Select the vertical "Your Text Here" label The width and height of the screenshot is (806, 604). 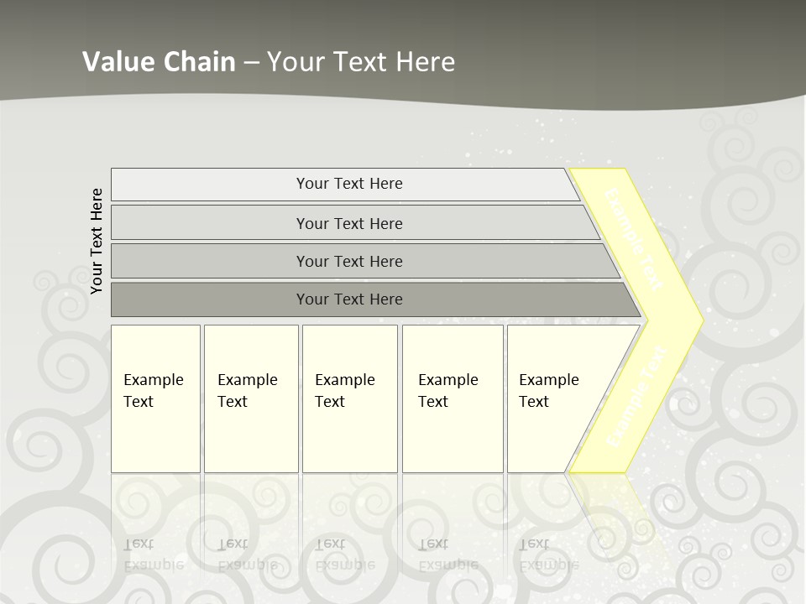(97, 242)
